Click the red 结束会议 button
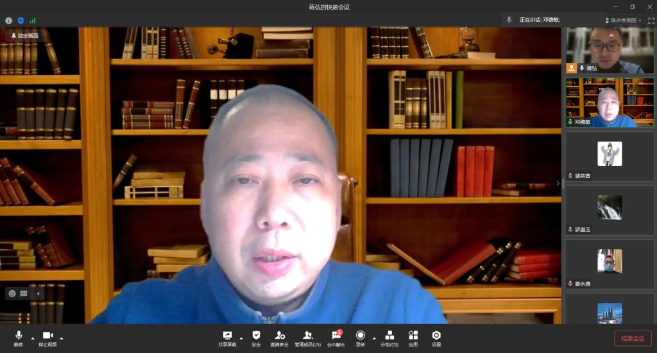657x353 pixels. click(633, 338)
